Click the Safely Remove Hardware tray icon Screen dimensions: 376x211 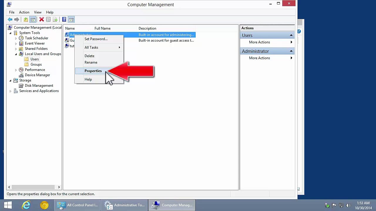click(x=327, y=205)
